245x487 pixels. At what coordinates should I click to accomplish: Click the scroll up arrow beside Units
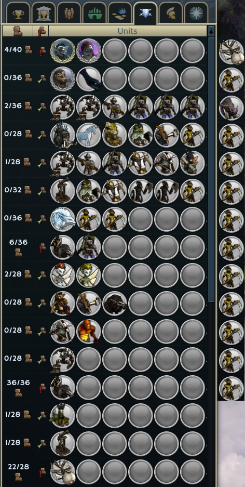[211, 31]
